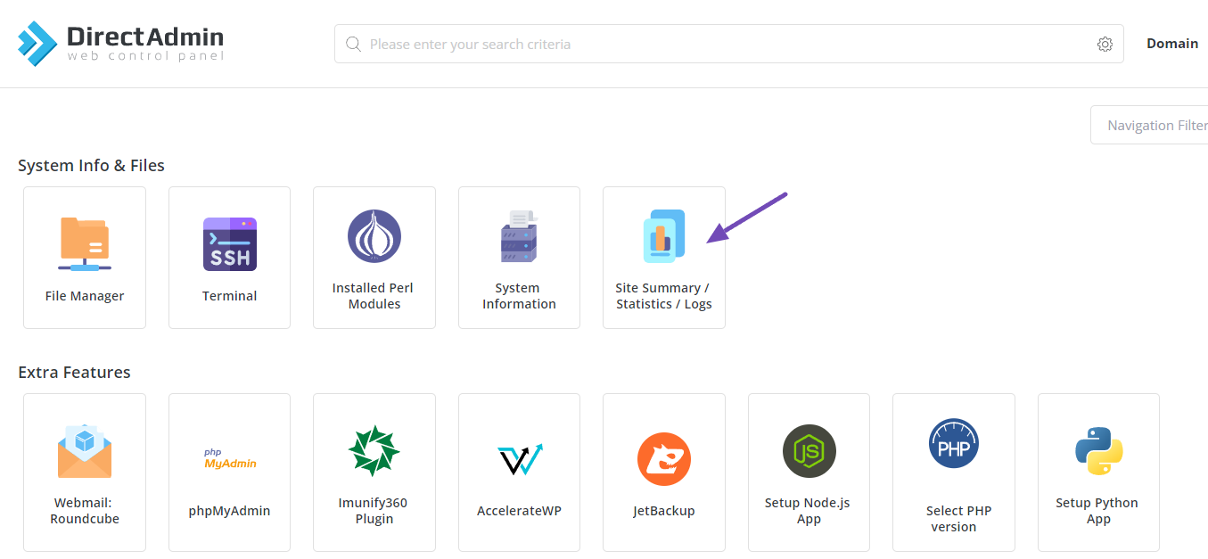This screenshot has height=559, width=1208.
Task: Click the System Info & Files heading
Action: pyautogui.click(x=91, y=166)
